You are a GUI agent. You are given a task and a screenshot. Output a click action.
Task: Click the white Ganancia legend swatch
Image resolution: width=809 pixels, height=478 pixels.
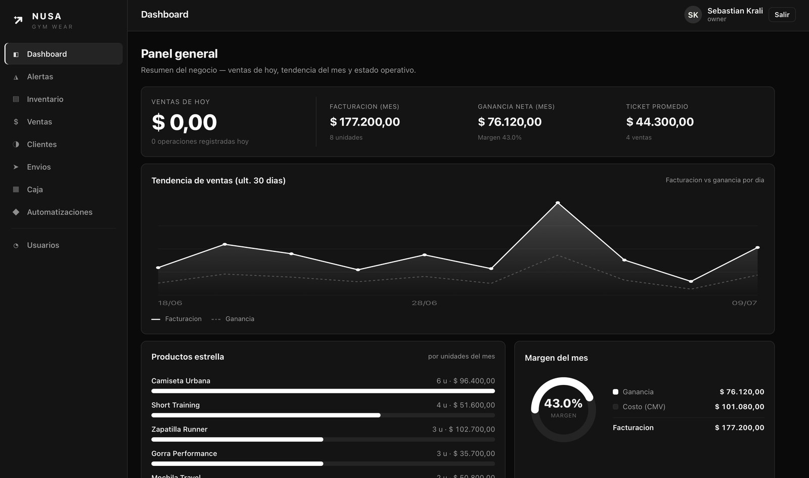click(x=615, y=392)
